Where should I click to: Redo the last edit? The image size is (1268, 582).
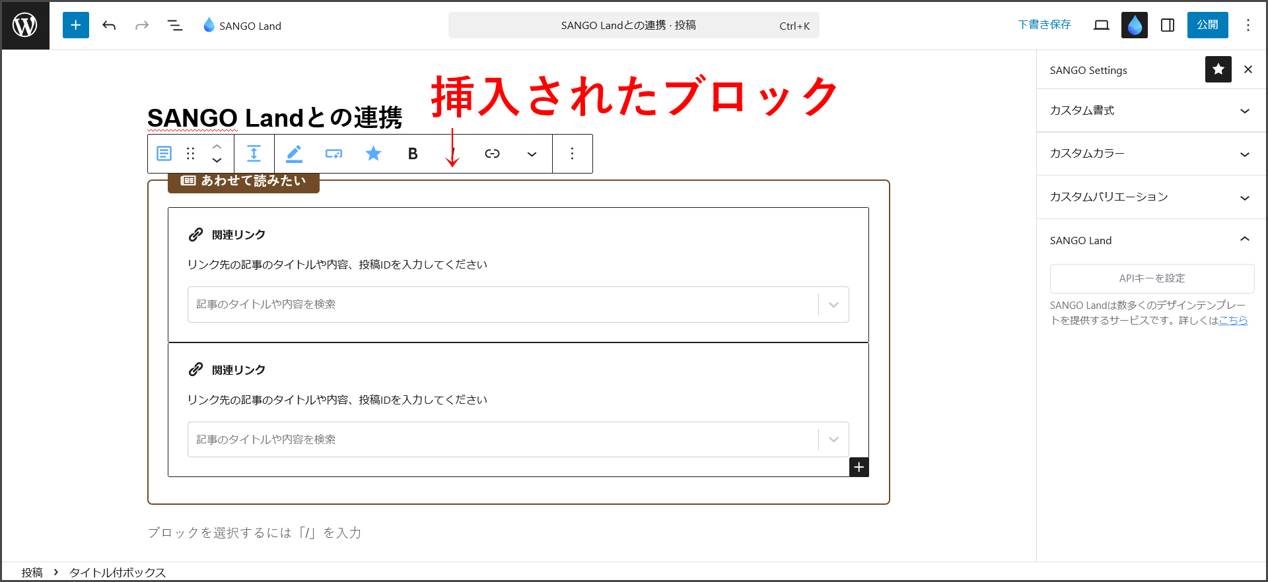coord(142,25)
